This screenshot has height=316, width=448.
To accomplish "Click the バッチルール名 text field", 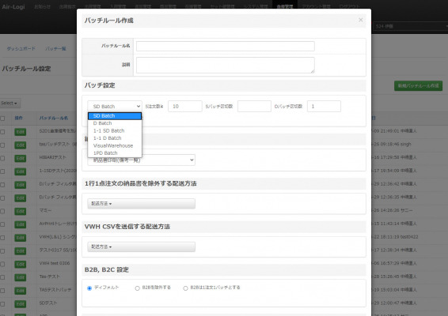I will point(226,46).
